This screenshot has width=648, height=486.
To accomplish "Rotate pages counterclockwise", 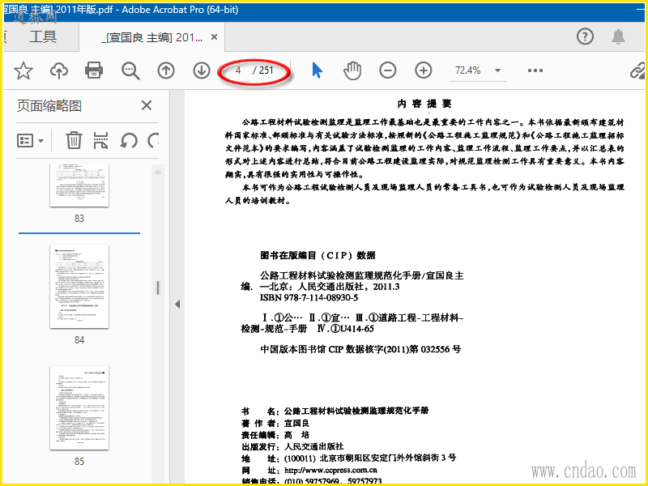I will pos(129,140).
